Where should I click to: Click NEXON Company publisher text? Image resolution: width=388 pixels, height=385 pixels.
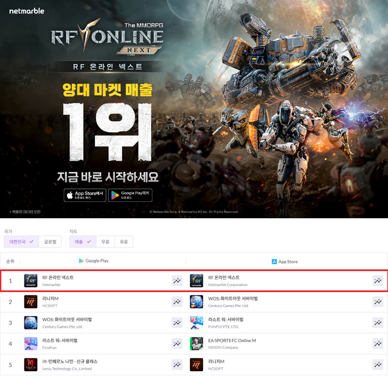coord(223,347)
